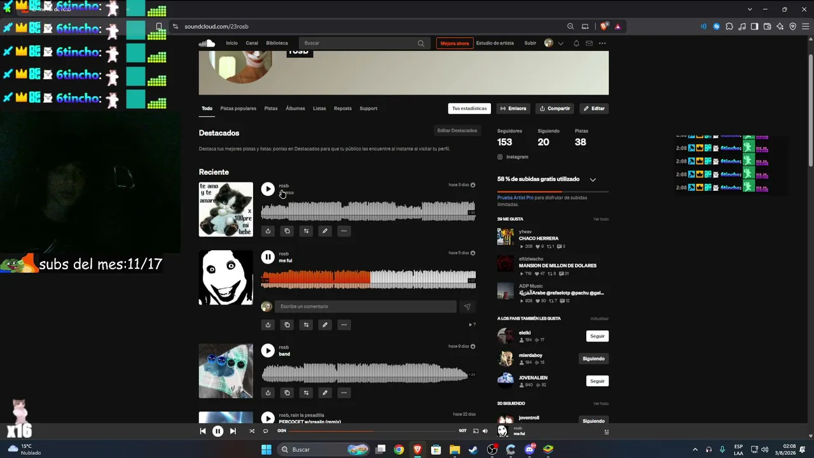Toggle repeat in the player bar
Viewport: 814px width, 458px height.
[x=266, y=431]
